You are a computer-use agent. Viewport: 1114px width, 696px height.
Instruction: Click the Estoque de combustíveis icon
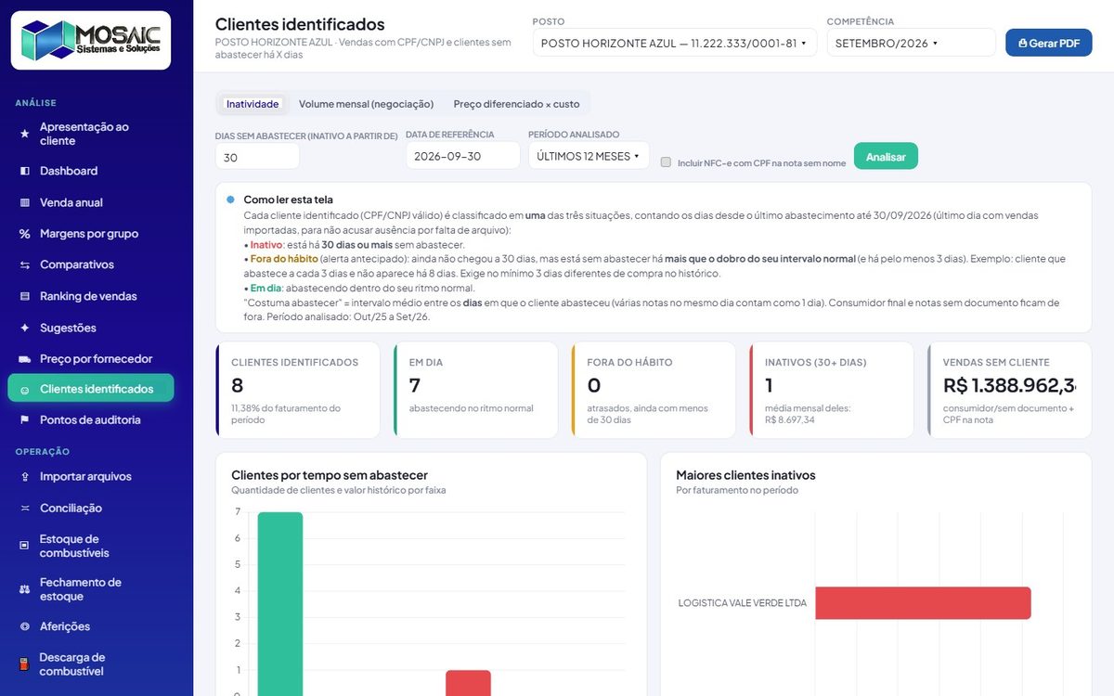tap(25, 546)
